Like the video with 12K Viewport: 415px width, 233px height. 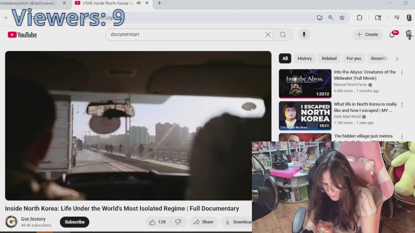click(158, 222)
